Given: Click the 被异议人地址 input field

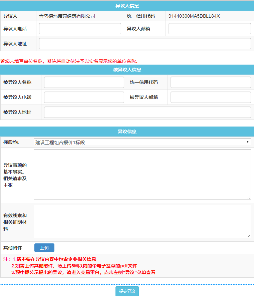Looking at the screenshot, I should click(x=147, y=112).
